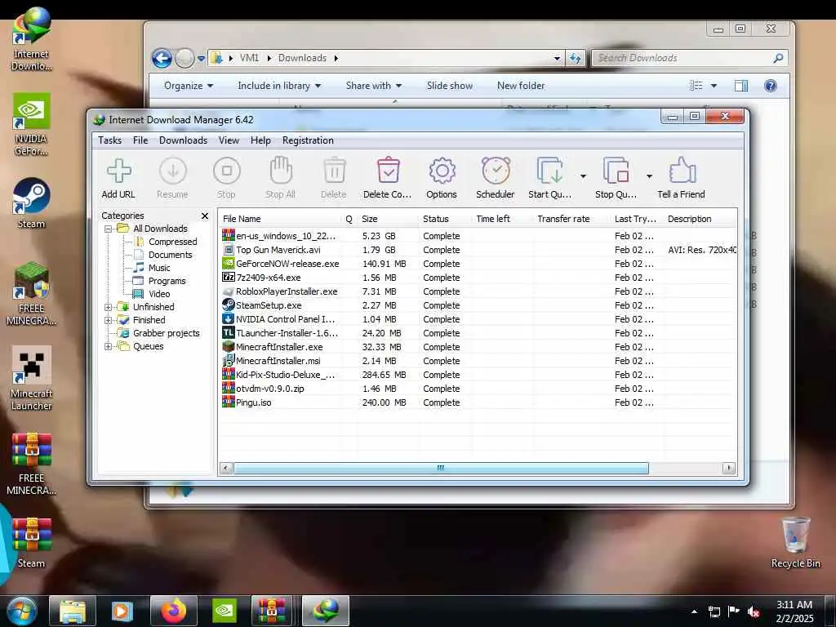Click New folder in the Explorer toolbar
The width and height of the screenshot is (836, 627).
521,85
